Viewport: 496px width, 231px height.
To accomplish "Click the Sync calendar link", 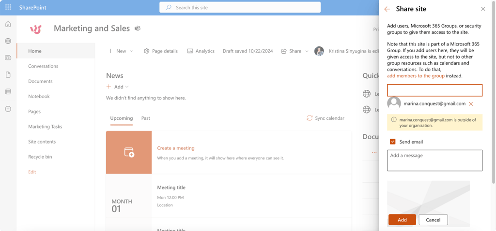I will click(329, 118).
